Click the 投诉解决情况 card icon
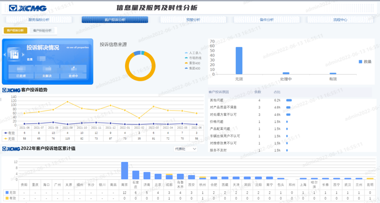The width and height of the screenshot is (380, 203). coord(14,54)
